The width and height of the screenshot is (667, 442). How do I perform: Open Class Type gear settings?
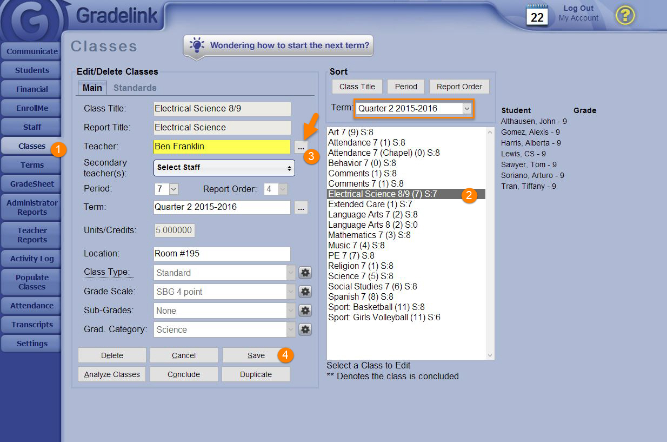click(305, 273)
